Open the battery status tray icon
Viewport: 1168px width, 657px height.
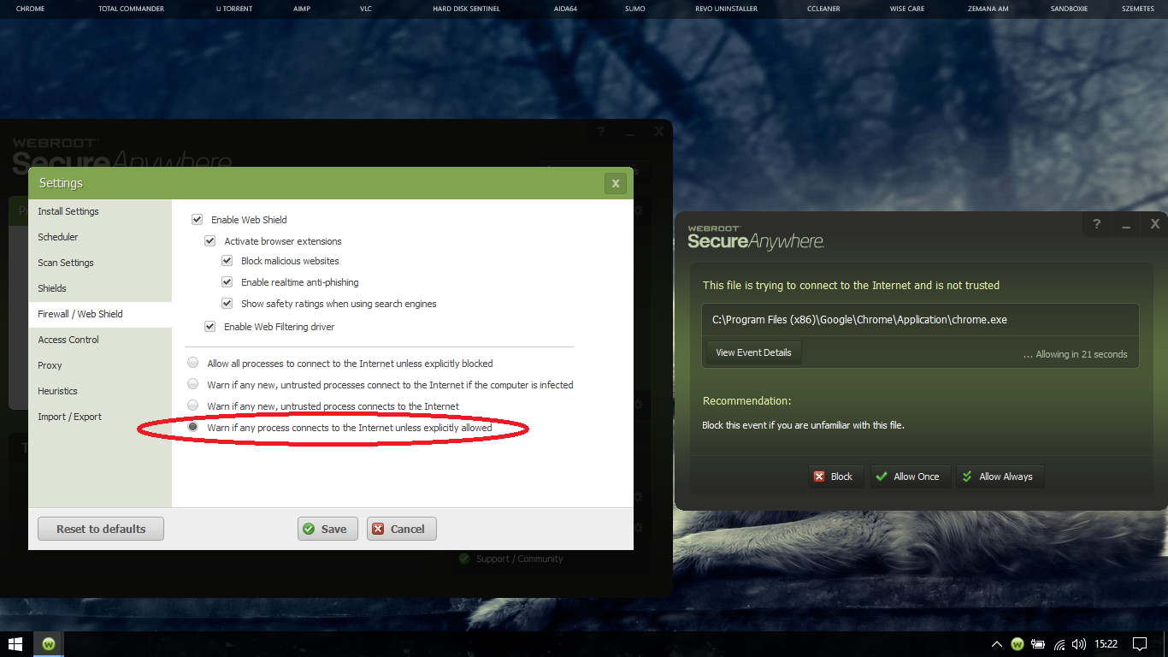pyautogui.click(x=1038, y=644)
